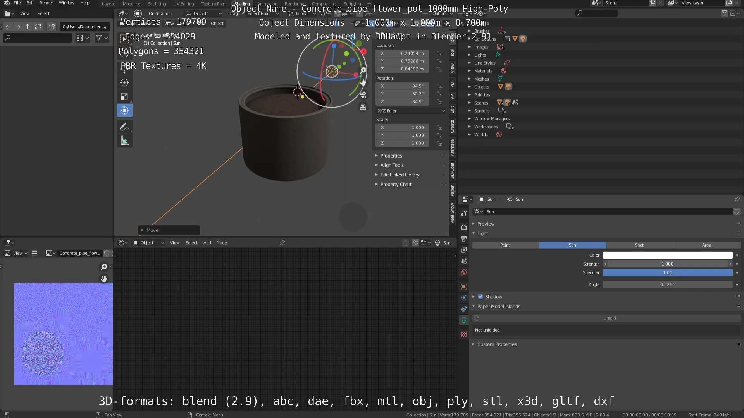Viewport: 744px width, 418px height.
Task: Open Tool properties tab icon
Action: [x=464, y=213]
